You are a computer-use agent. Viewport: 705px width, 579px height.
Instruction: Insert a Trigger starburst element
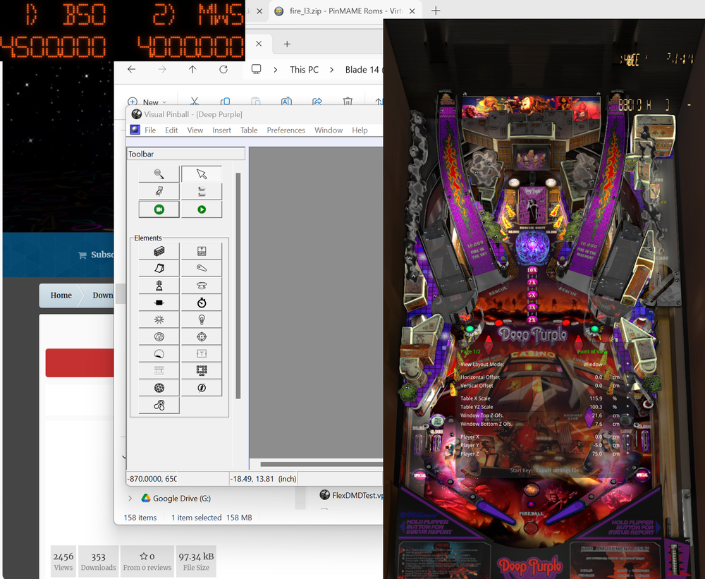pyautogui.click(x=159, y=319)
